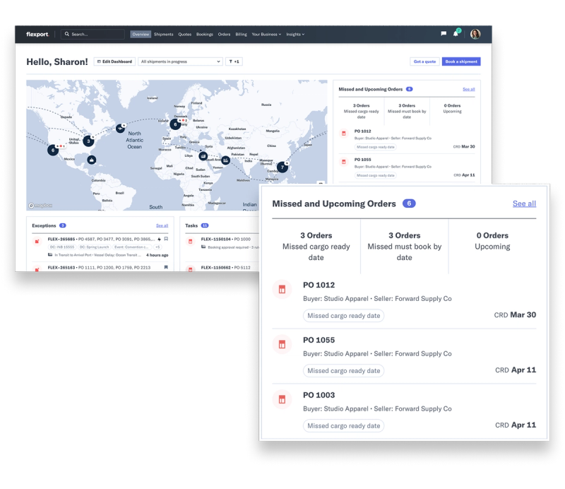565x489 pixels.
Task: Open the messages chat icon in navbar
Action: [444, 33]
